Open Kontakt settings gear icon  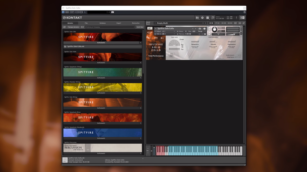pos(202,18)
